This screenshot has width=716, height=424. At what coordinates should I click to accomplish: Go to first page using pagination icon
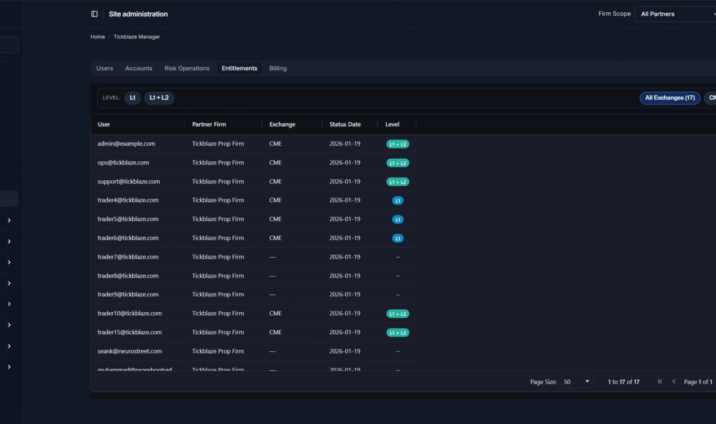click(660, 382)
